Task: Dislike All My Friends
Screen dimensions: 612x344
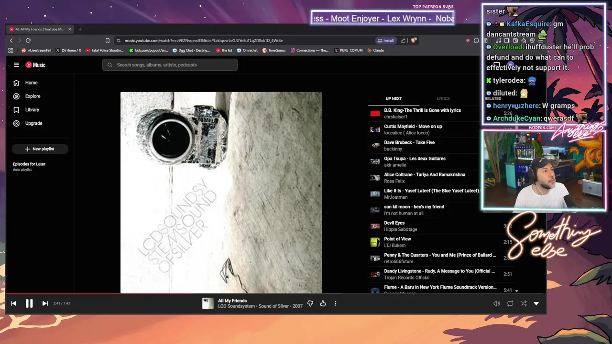Action: [310, 303]
